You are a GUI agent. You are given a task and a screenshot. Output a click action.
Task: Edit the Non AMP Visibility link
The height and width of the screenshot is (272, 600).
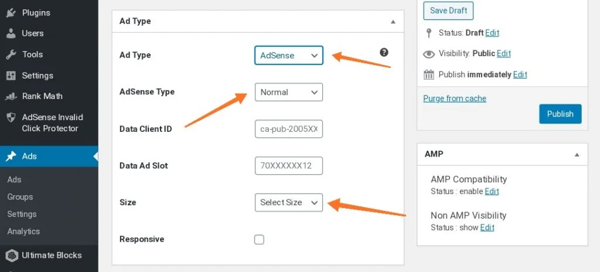[487, 227]
